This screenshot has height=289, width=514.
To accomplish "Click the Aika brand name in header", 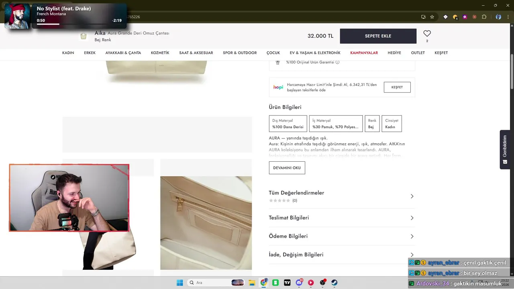I will pos(100,33).
